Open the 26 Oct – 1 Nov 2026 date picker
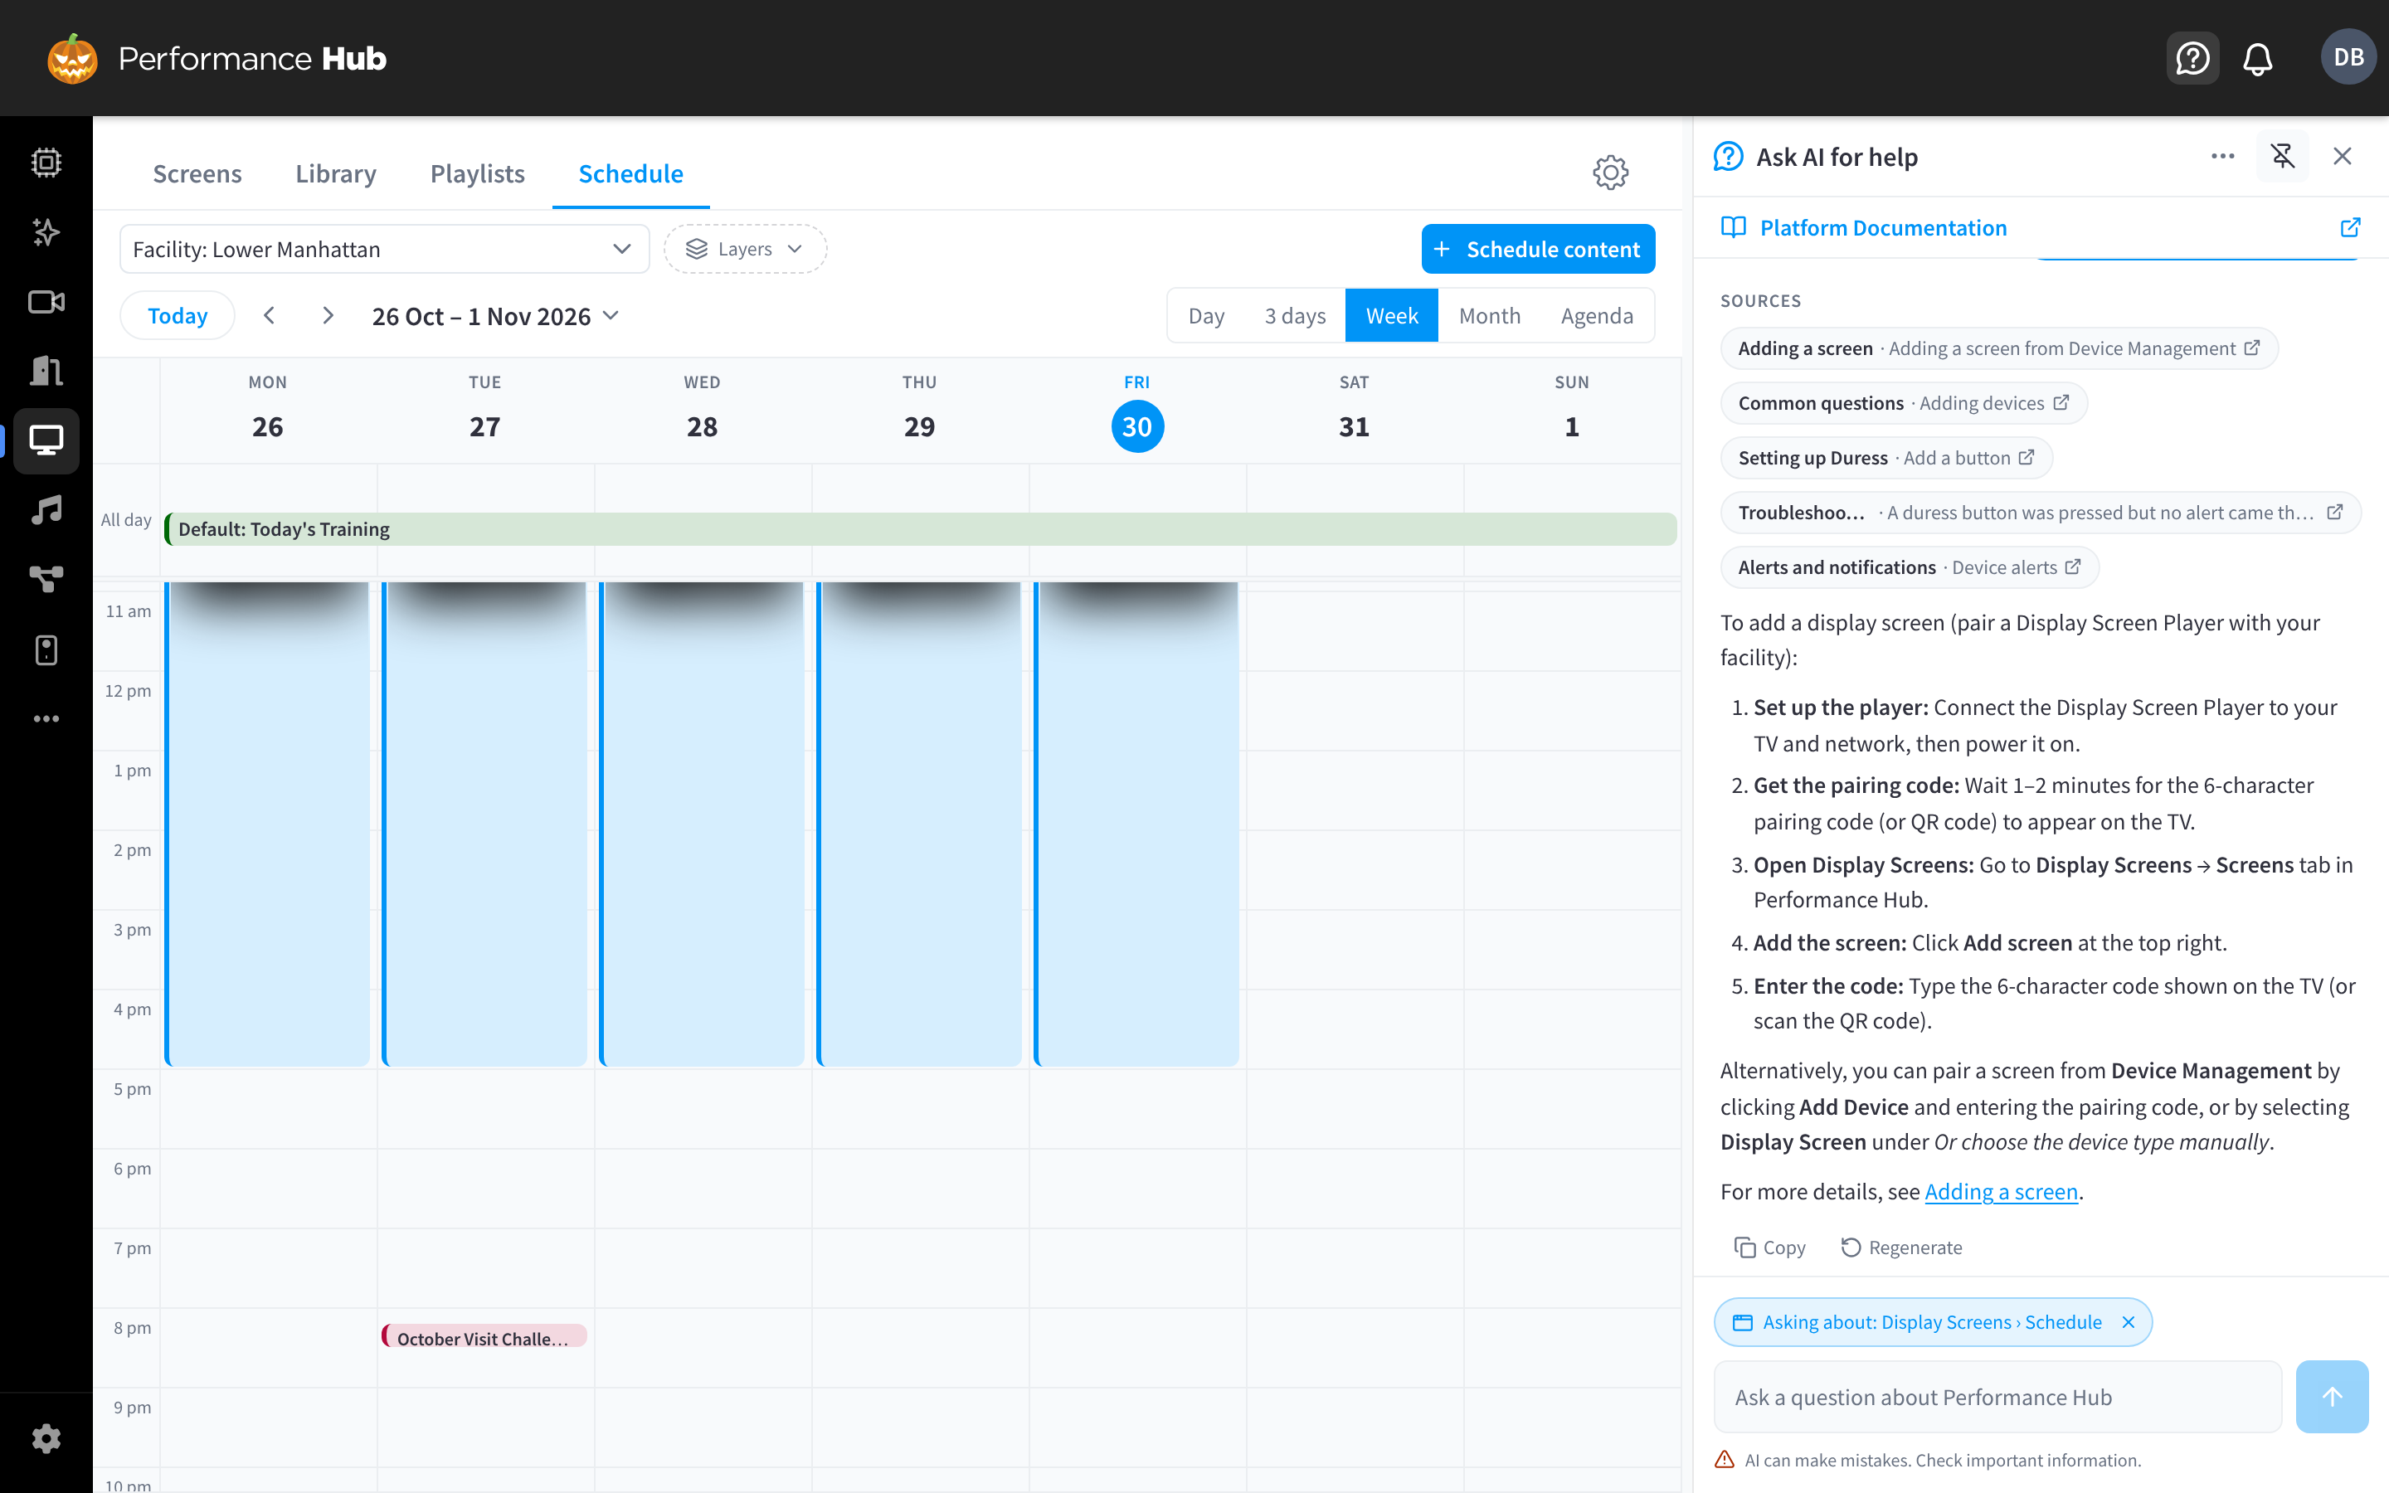Screen dimensions: 2389x1493 pyautogui.click(x=494, y=316)
